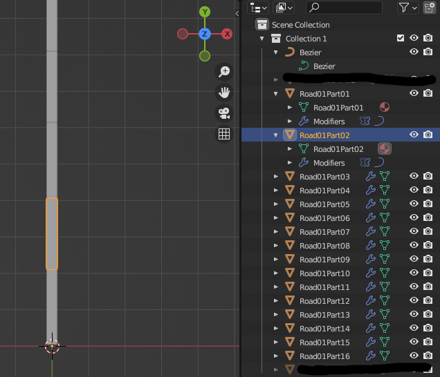Click the curve modifier icon under Road01Part02

click(379, 162)
